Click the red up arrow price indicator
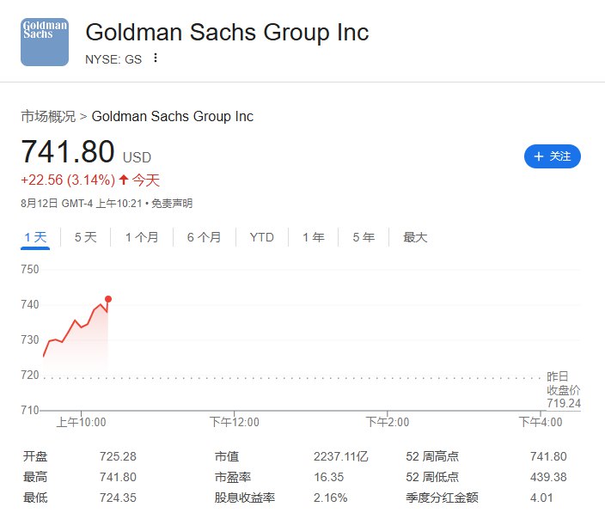The width and height of the screenshot is (605, 519). tap(124, 180)
